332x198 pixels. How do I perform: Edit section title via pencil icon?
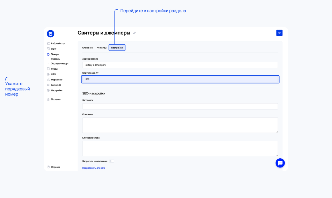135,33
